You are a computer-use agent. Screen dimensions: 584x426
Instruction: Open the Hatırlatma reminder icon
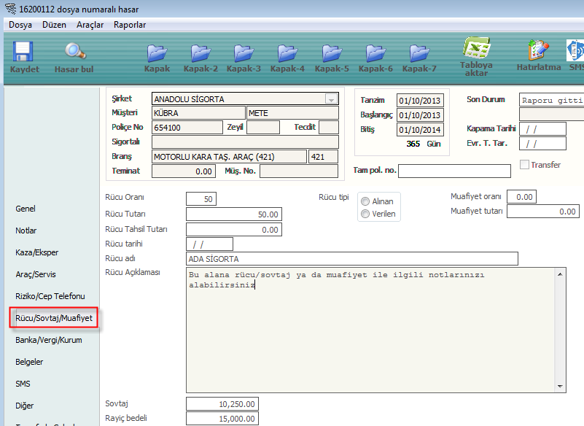538,55
